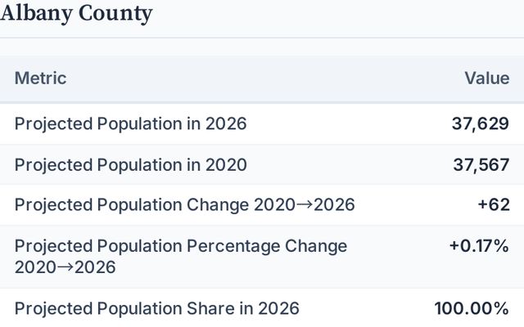Select the "Projected Population in 2020" label
Viewport: 524px width, 327px height.
pyautogui.click(x=130, y=164)
